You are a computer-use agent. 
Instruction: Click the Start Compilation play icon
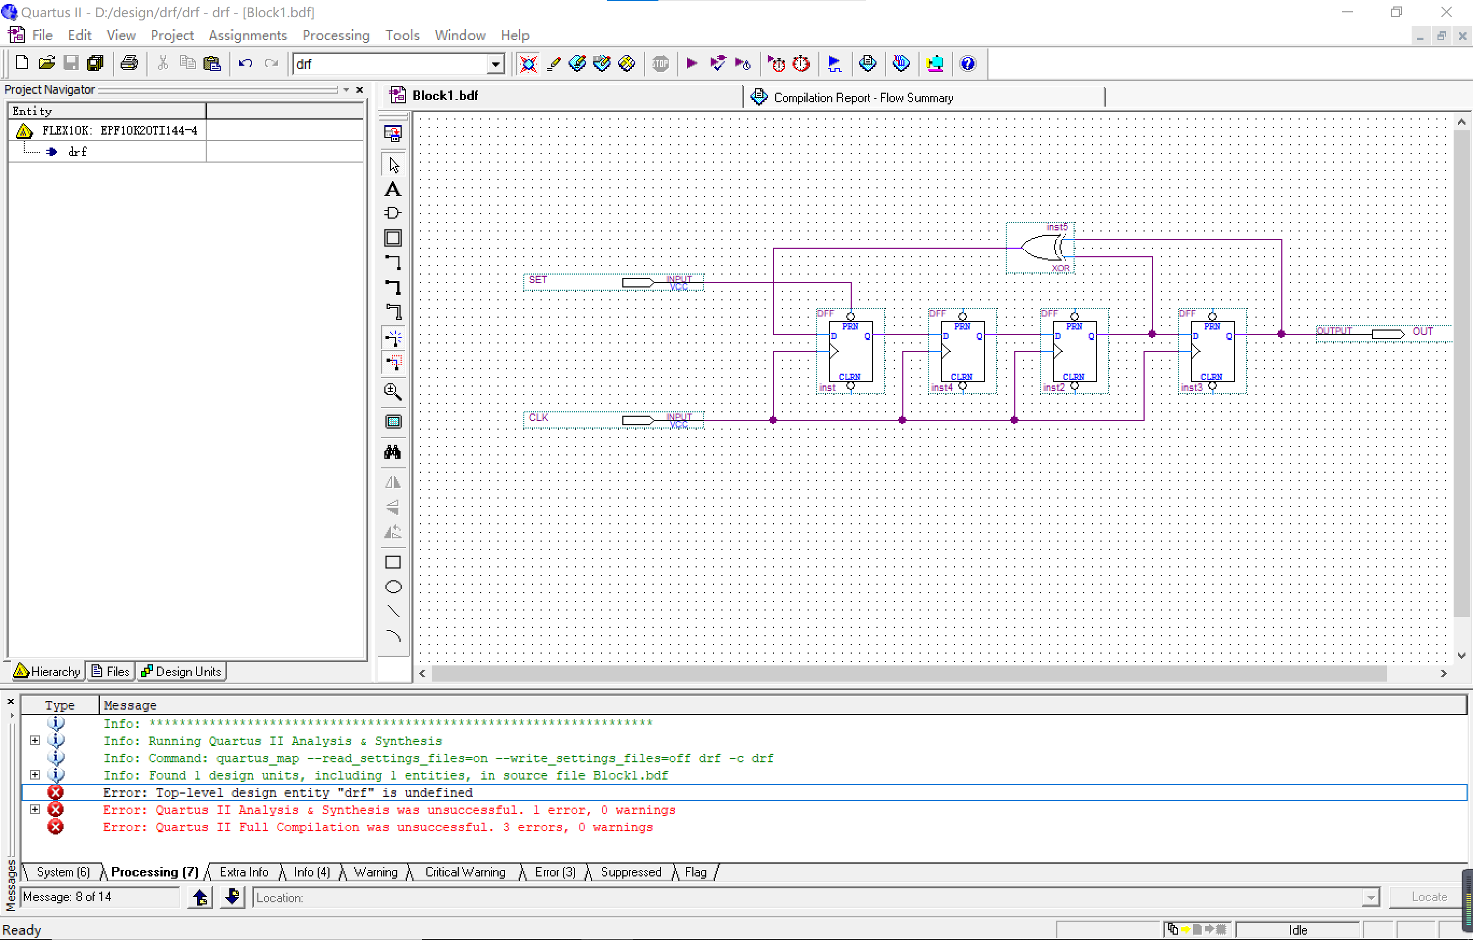[x=691, y=64]
